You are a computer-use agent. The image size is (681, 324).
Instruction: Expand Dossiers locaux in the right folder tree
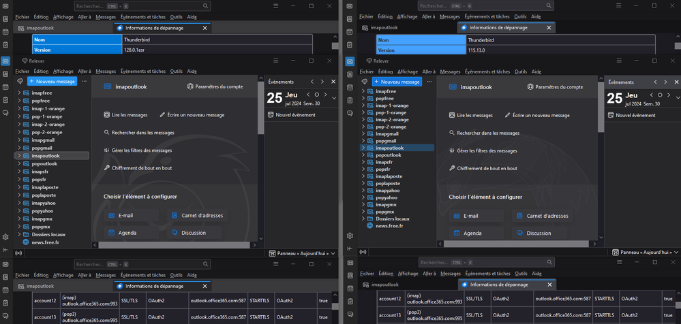point(363,218)
